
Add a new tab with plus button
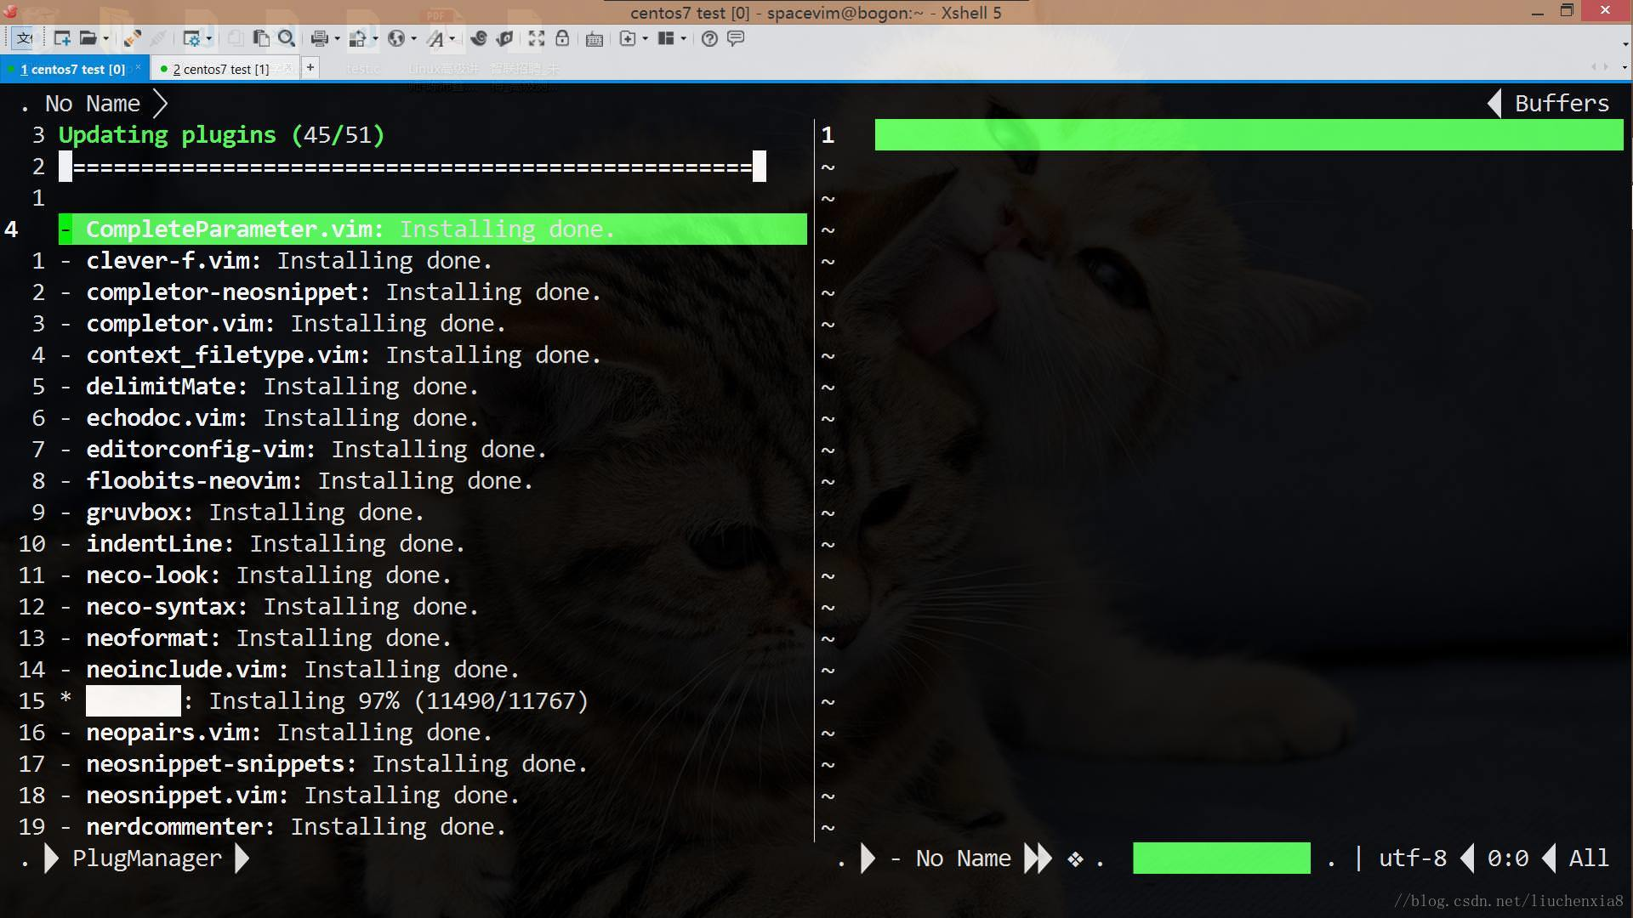click(310, 67)
